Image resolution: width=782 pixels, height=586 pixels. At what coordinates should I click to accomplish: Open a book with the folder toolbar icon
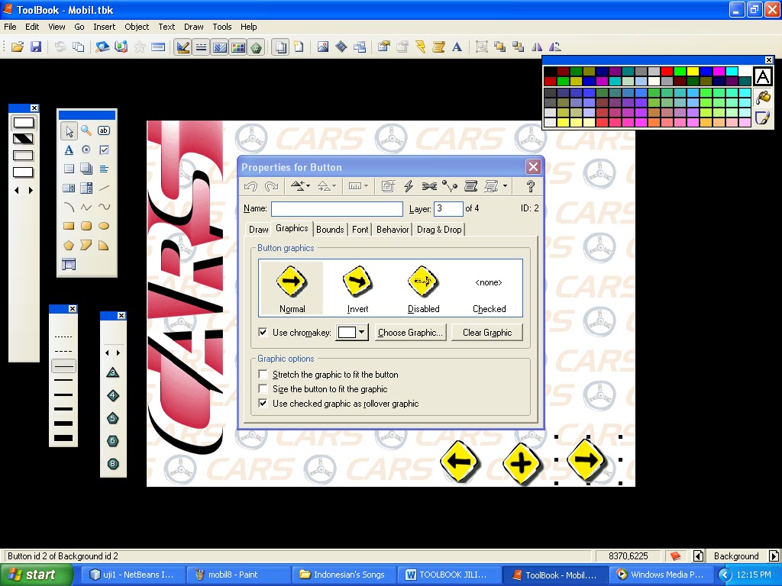[x=18, y=47]
